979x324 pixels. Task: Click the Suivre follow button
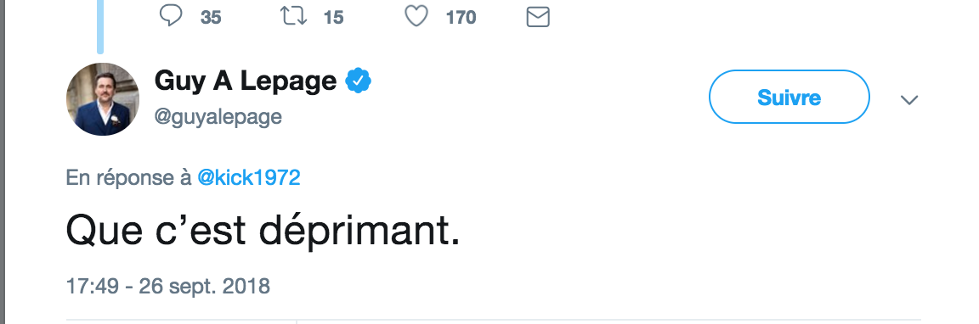click(789, 98)
